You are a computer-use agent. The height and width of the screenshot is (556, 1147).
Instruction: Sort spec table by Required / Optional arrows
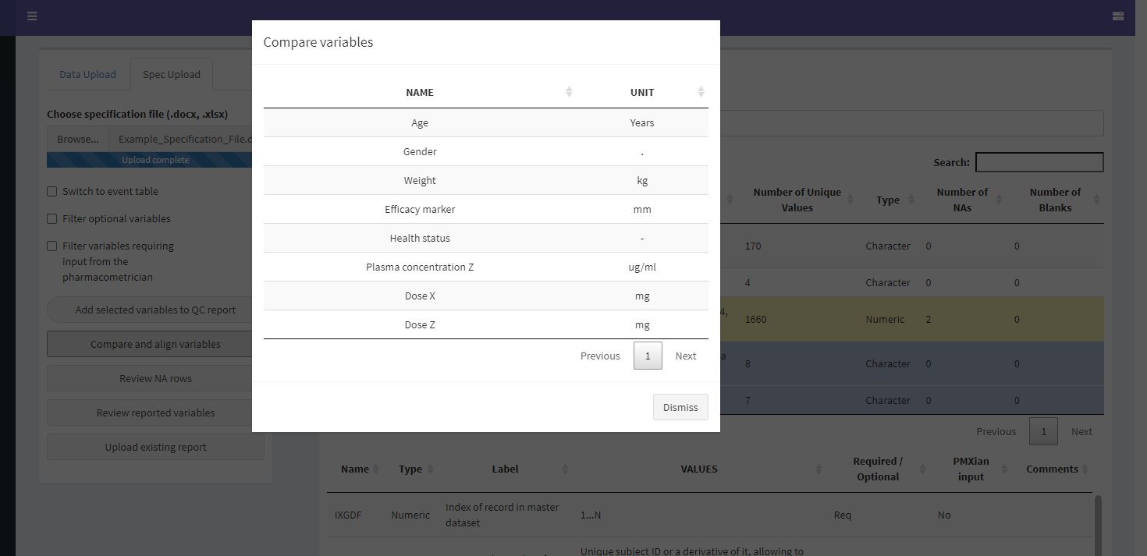(x=922, y=469)
